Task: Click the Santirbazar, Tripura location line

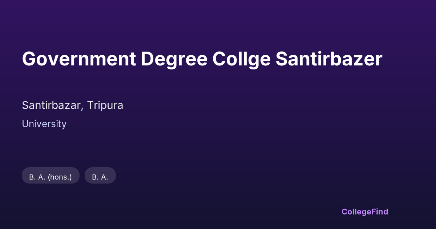Action: (x=72, y=105)
